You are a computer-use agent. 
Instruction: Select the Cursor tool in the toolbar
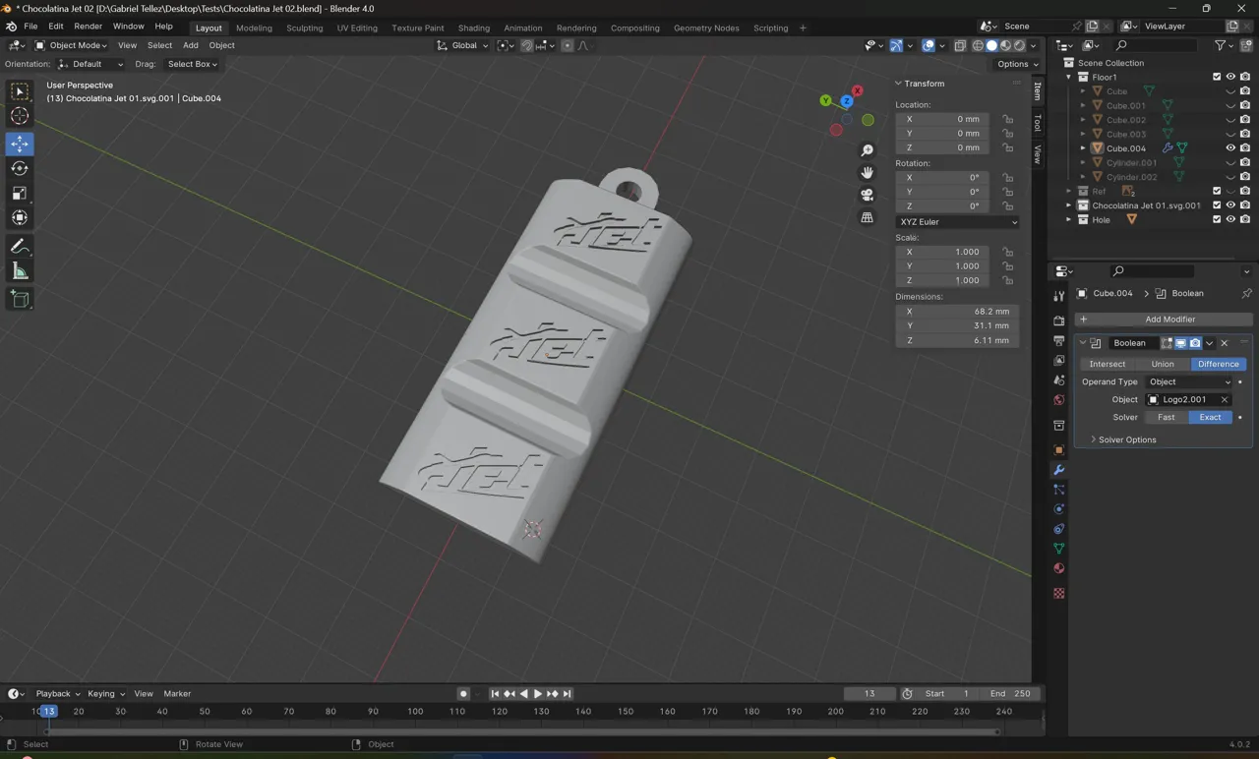point(20,117)
